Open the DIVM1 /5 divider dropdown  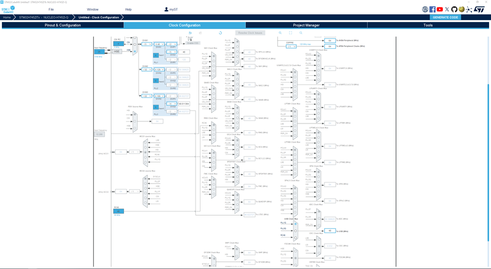tap(146, 44)
